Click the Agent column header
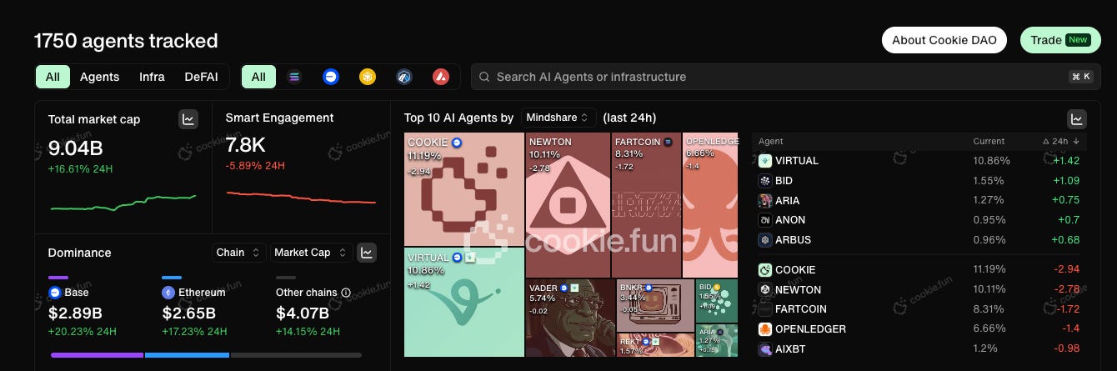 (x=771, y=141)
